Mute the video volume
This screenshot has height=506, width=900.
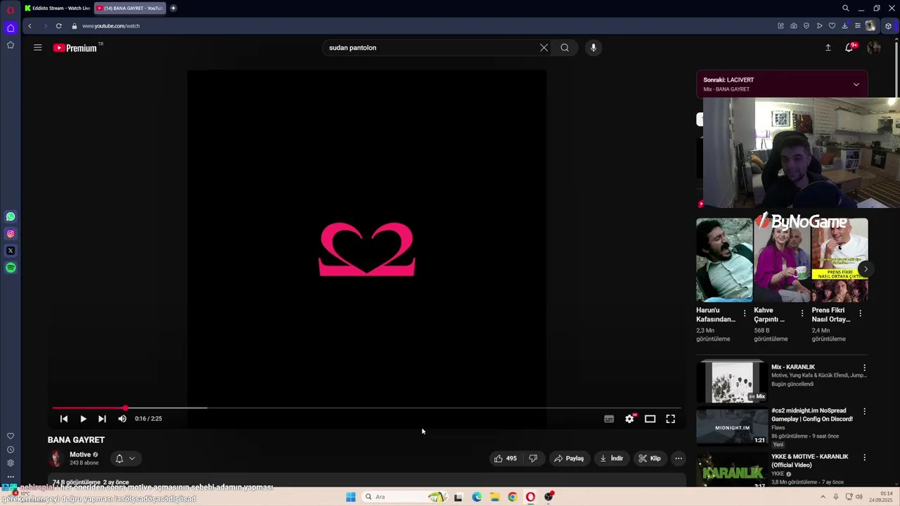122,419
